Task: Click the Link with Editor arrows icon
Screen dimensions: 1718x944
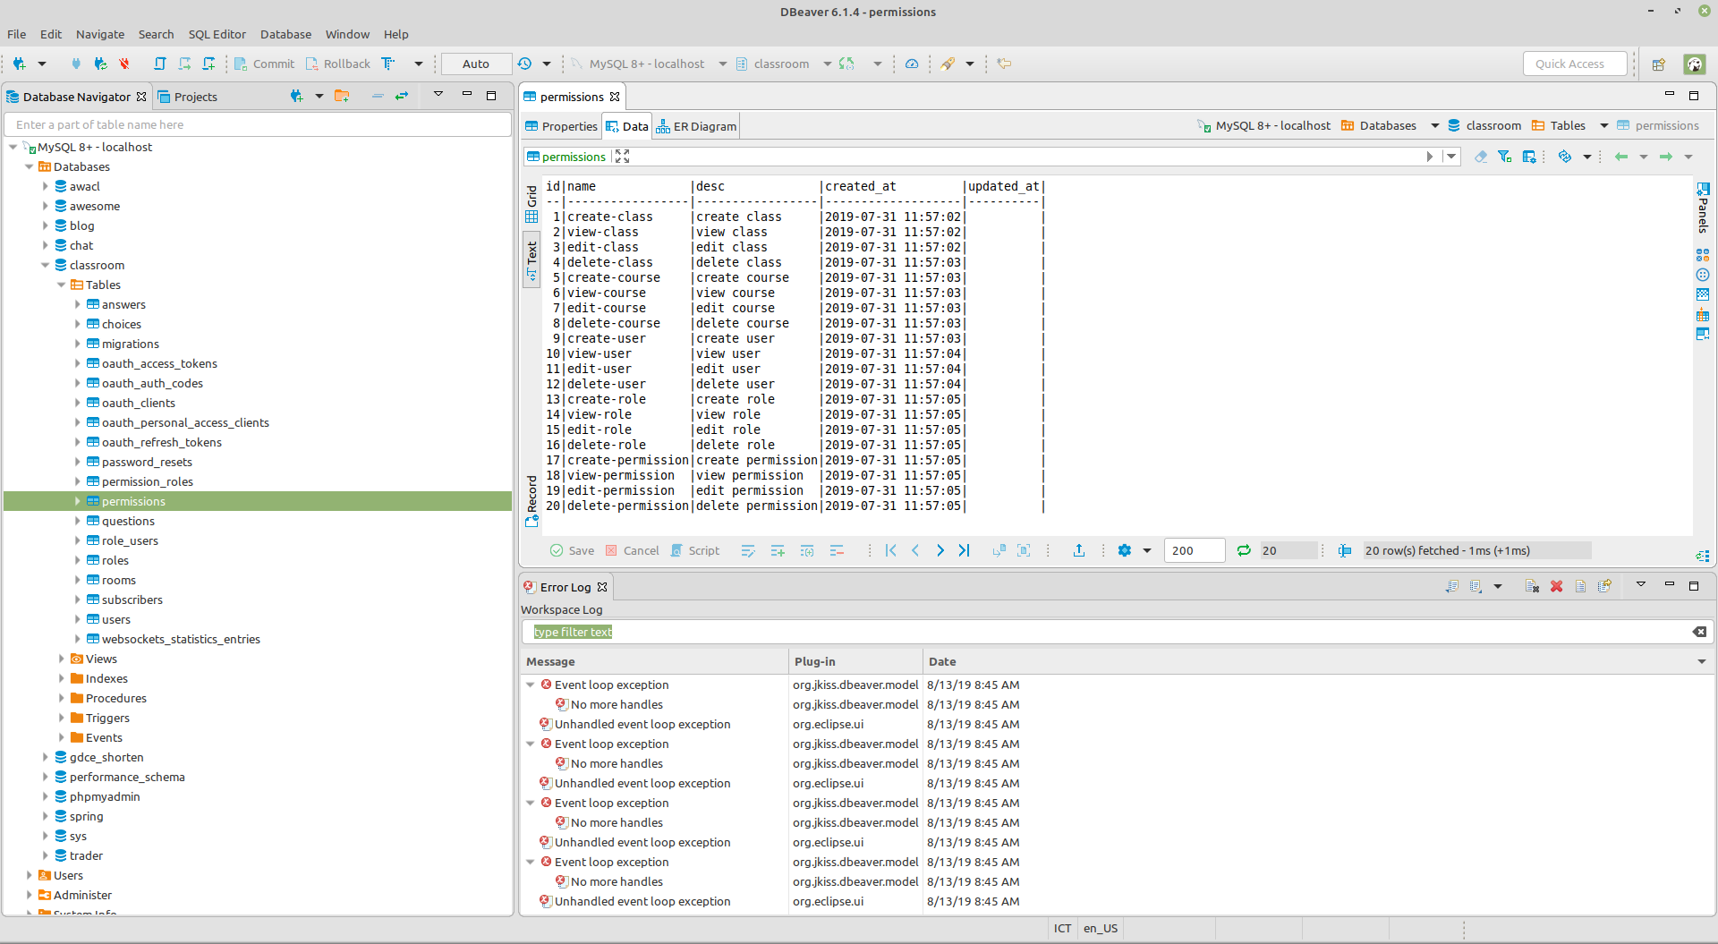Action: tap(402, 96)
